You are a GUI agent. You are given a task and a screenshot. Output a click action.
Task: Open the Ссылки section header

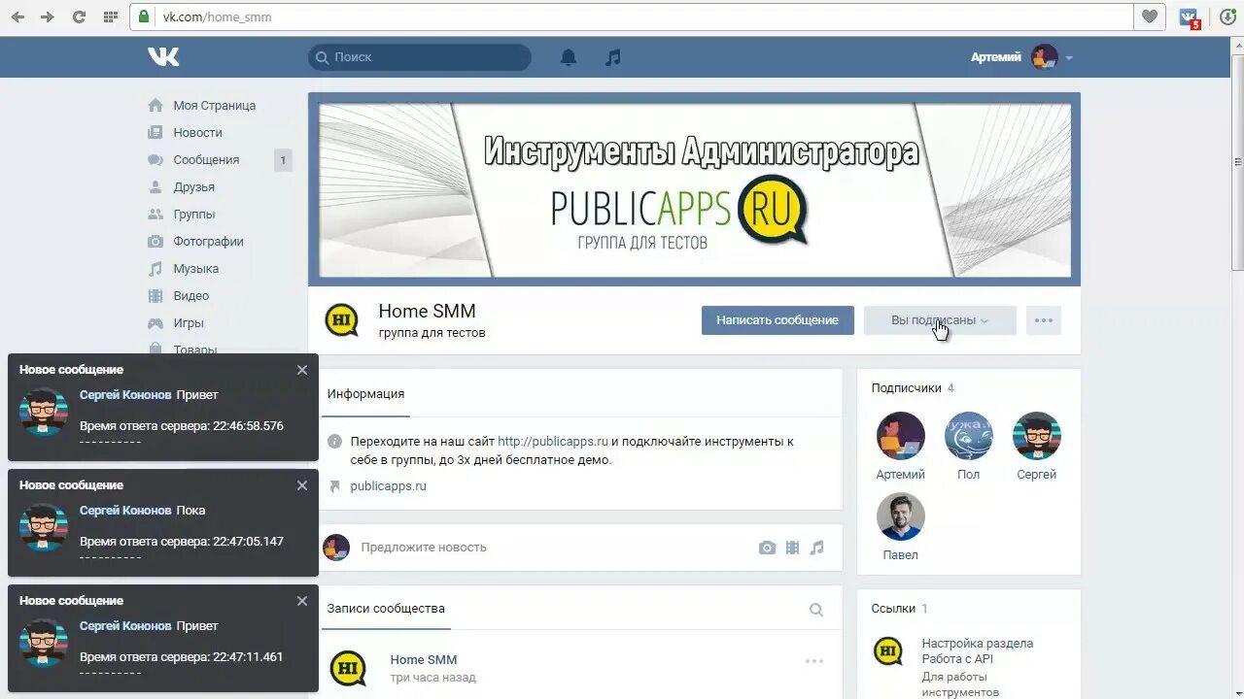coord(893,608)
